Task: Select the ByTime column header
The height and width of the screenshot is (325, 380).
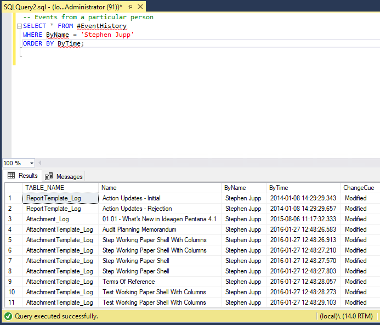Action: [303, 188]
